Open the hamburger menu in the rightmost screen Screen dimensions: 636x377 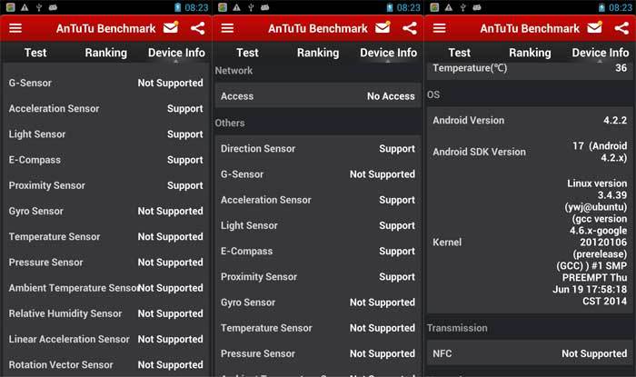[x=438, y=27]
